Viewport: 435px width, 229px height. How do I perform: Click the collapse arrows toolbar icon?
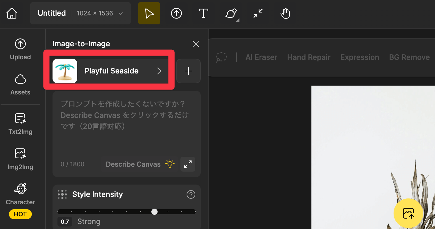coord(258,13)
